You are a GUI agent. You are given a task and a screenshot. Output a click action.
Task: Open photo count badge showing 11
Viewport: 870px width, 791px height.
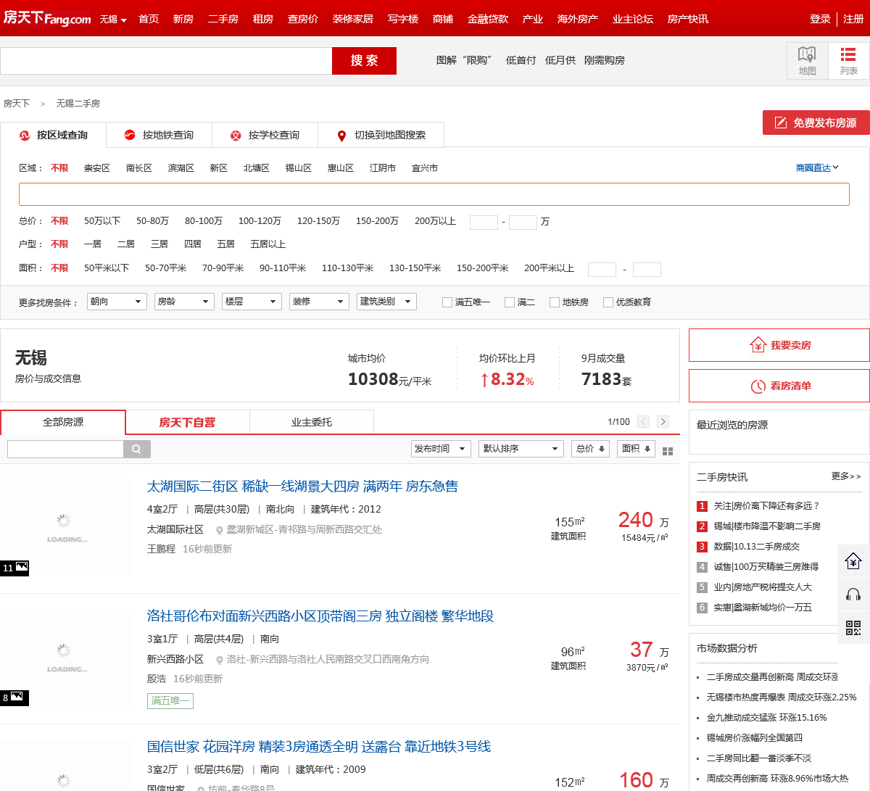tap(14, 568)
